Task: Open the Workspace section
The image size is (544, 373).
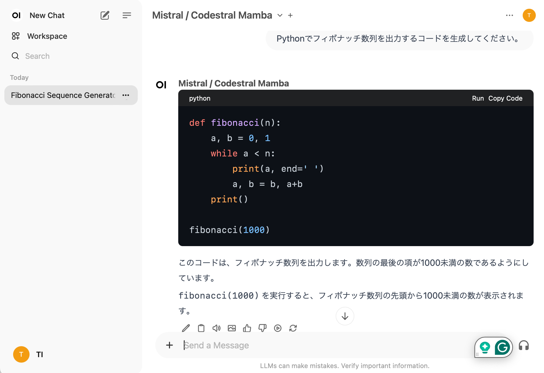Action: click(47, 36)
